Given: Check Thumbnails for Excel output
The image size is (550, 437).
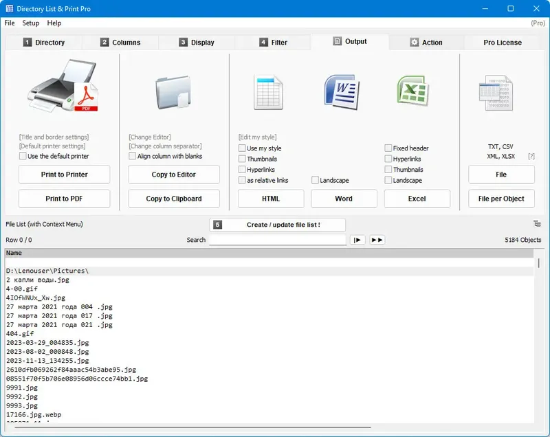Looking at the screenshot, I should (388, 169).
